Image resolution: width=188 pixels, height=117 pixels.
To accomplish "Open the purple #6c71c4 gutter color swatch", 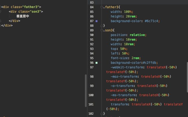I will click(97, 21).
